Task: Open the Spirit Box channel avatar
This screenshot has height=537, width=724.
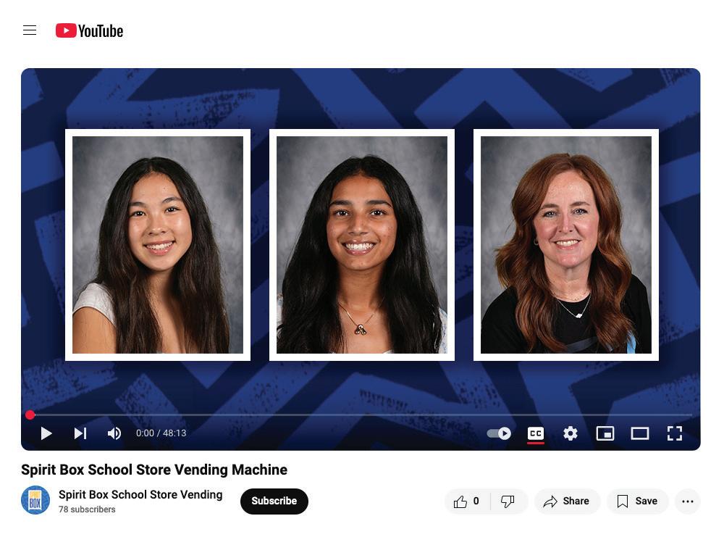Action: tap(35, 500)
